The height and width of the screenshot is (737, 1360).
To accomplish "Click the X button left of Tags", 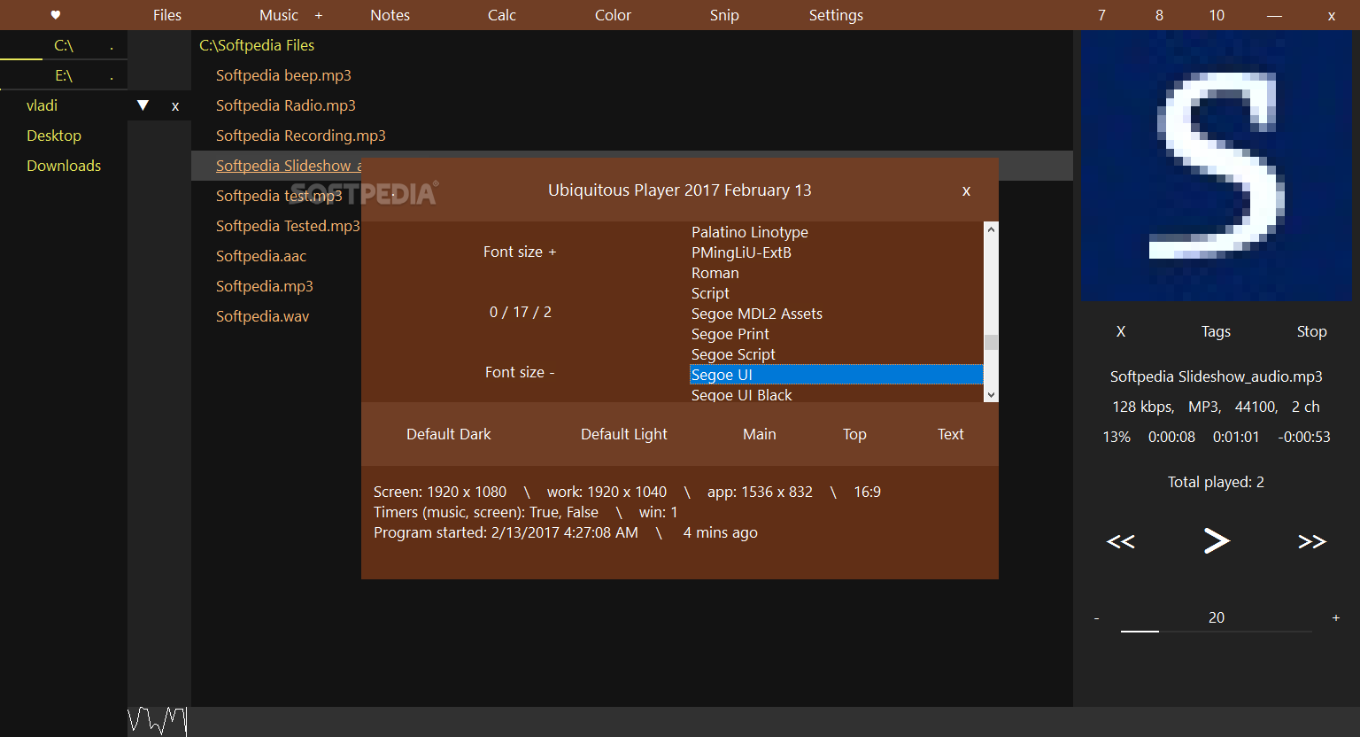I will click(x=1121, y=331).
